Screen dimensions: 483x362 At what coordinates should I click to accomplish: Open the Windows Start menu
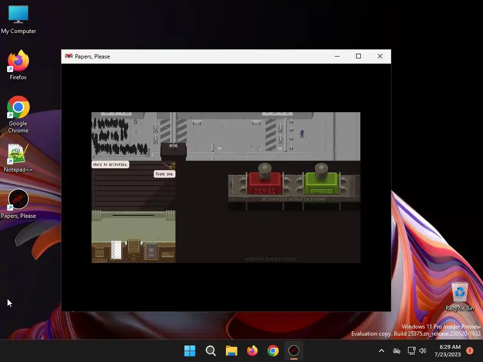tap(190, 351)
